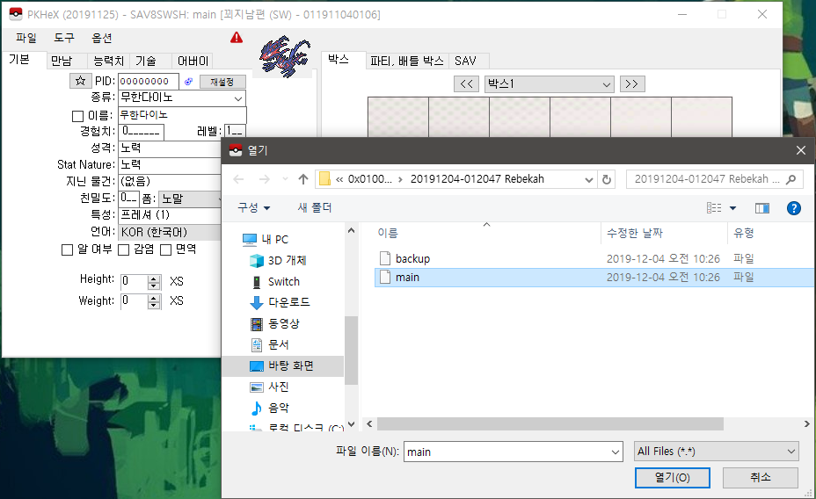Viewport: 816px width, 499px height.
Task: Click the Weight value stepper arrows
Action: click(x=154, y=301)
